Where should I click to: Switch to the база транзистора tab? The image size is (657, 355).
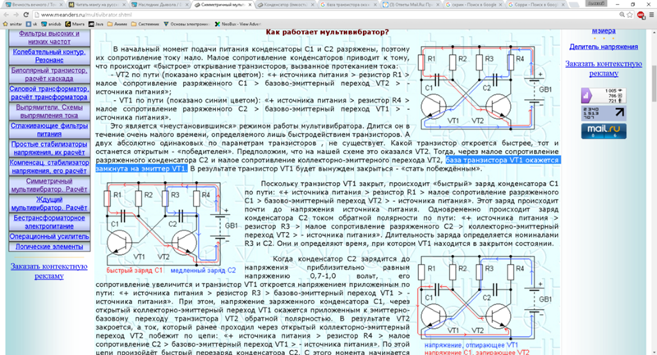pyautogui.click(x=347, y=5)
